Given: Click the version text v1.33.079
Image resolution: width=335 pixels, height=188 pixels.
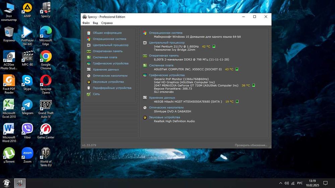Looking at the screenshot, I should point(89,145).
